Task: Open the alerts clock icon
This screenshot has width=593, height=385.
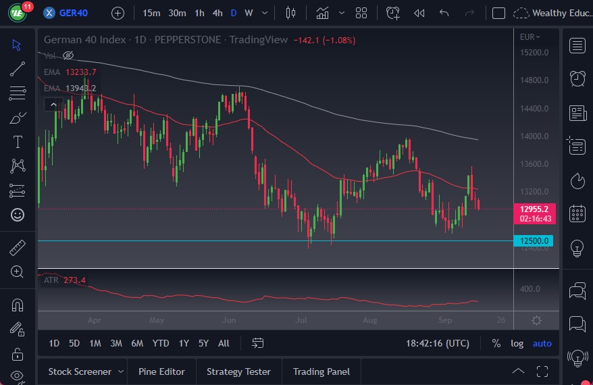Action: click(577, 78)
